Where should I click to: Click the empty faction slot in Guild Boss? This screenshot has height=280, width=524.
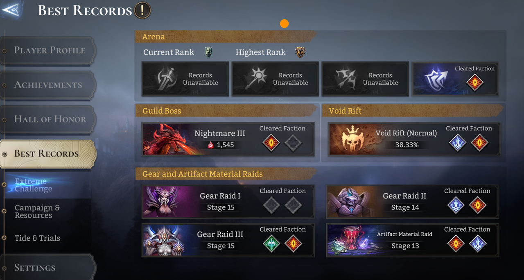click(x=293, y=143)
